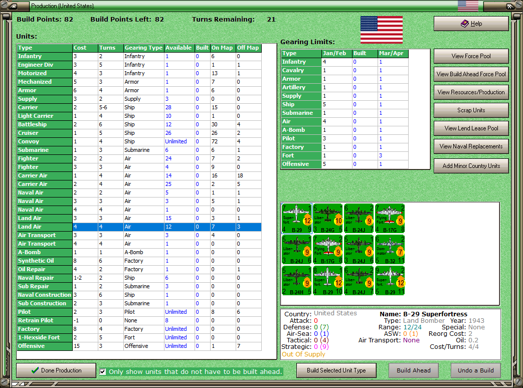523x388 pixels.
Task: Click Add Minor Country Units
Action: (x=471, y=165)
